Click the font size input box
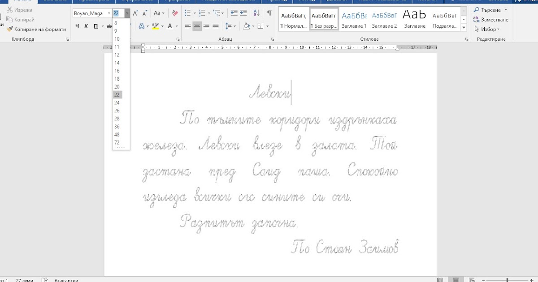The height and width of the screenshot is (282, 538). pyautogui.click(x=118, y=13)
